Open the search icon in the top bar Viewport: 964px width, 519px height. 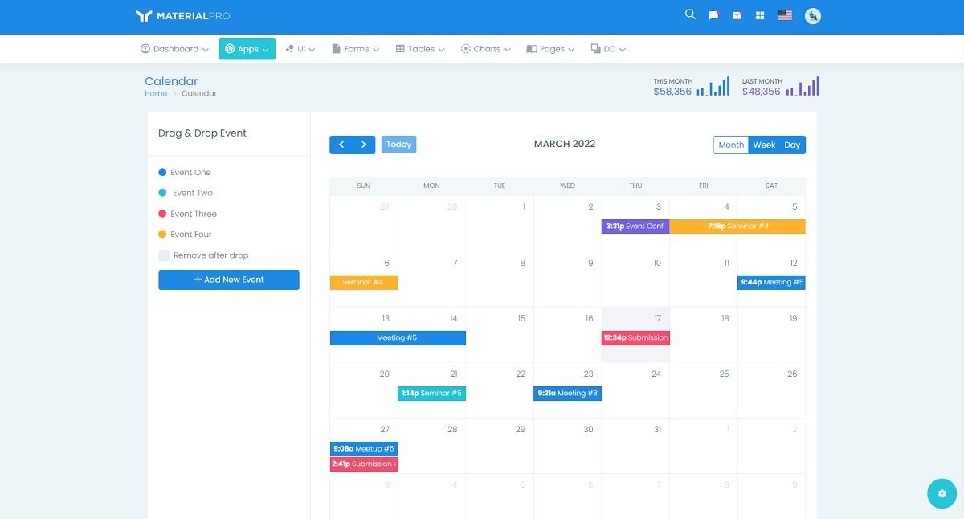(690, 14)
